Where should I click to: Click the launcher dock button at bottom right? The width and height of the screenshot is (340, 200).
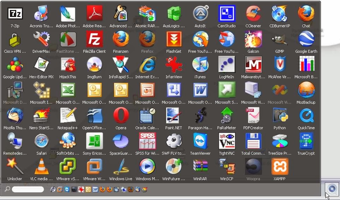(332, 189)
